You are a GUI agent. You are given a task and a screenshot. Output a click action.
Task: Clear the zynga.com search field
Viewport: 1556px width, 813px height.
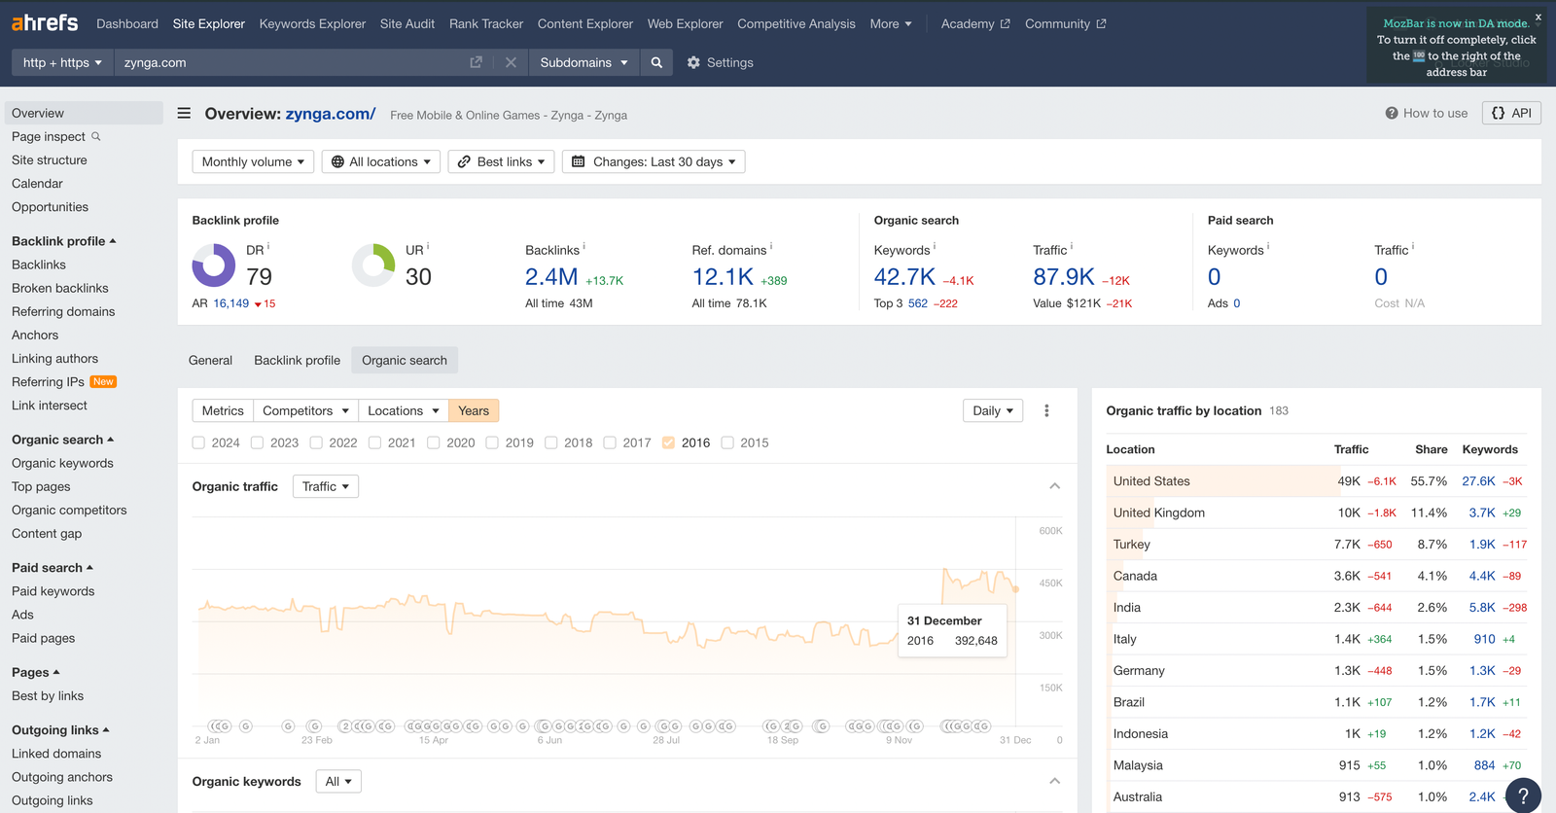(511, 62)
